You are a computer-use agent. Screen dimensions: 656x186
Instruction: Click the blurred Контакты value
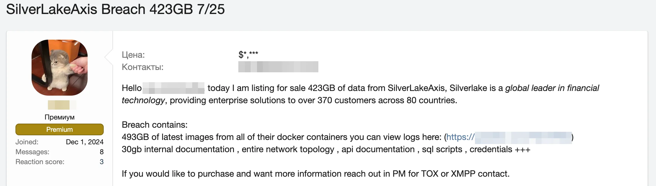(278, 67)
